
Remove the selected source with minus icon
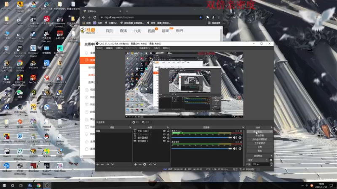click(x=140, y=164)
